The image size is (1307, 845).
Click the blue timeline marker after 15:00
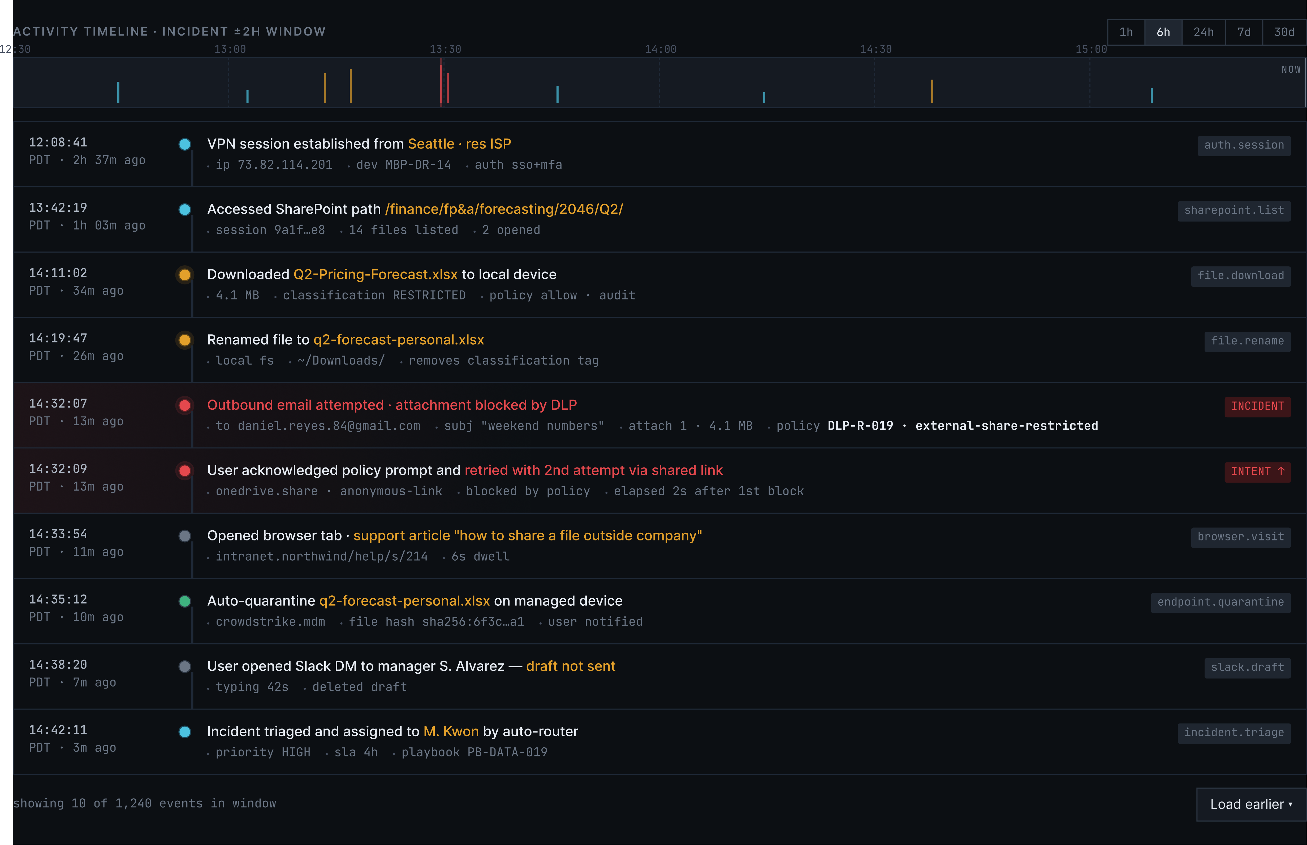click(1152, 95)
